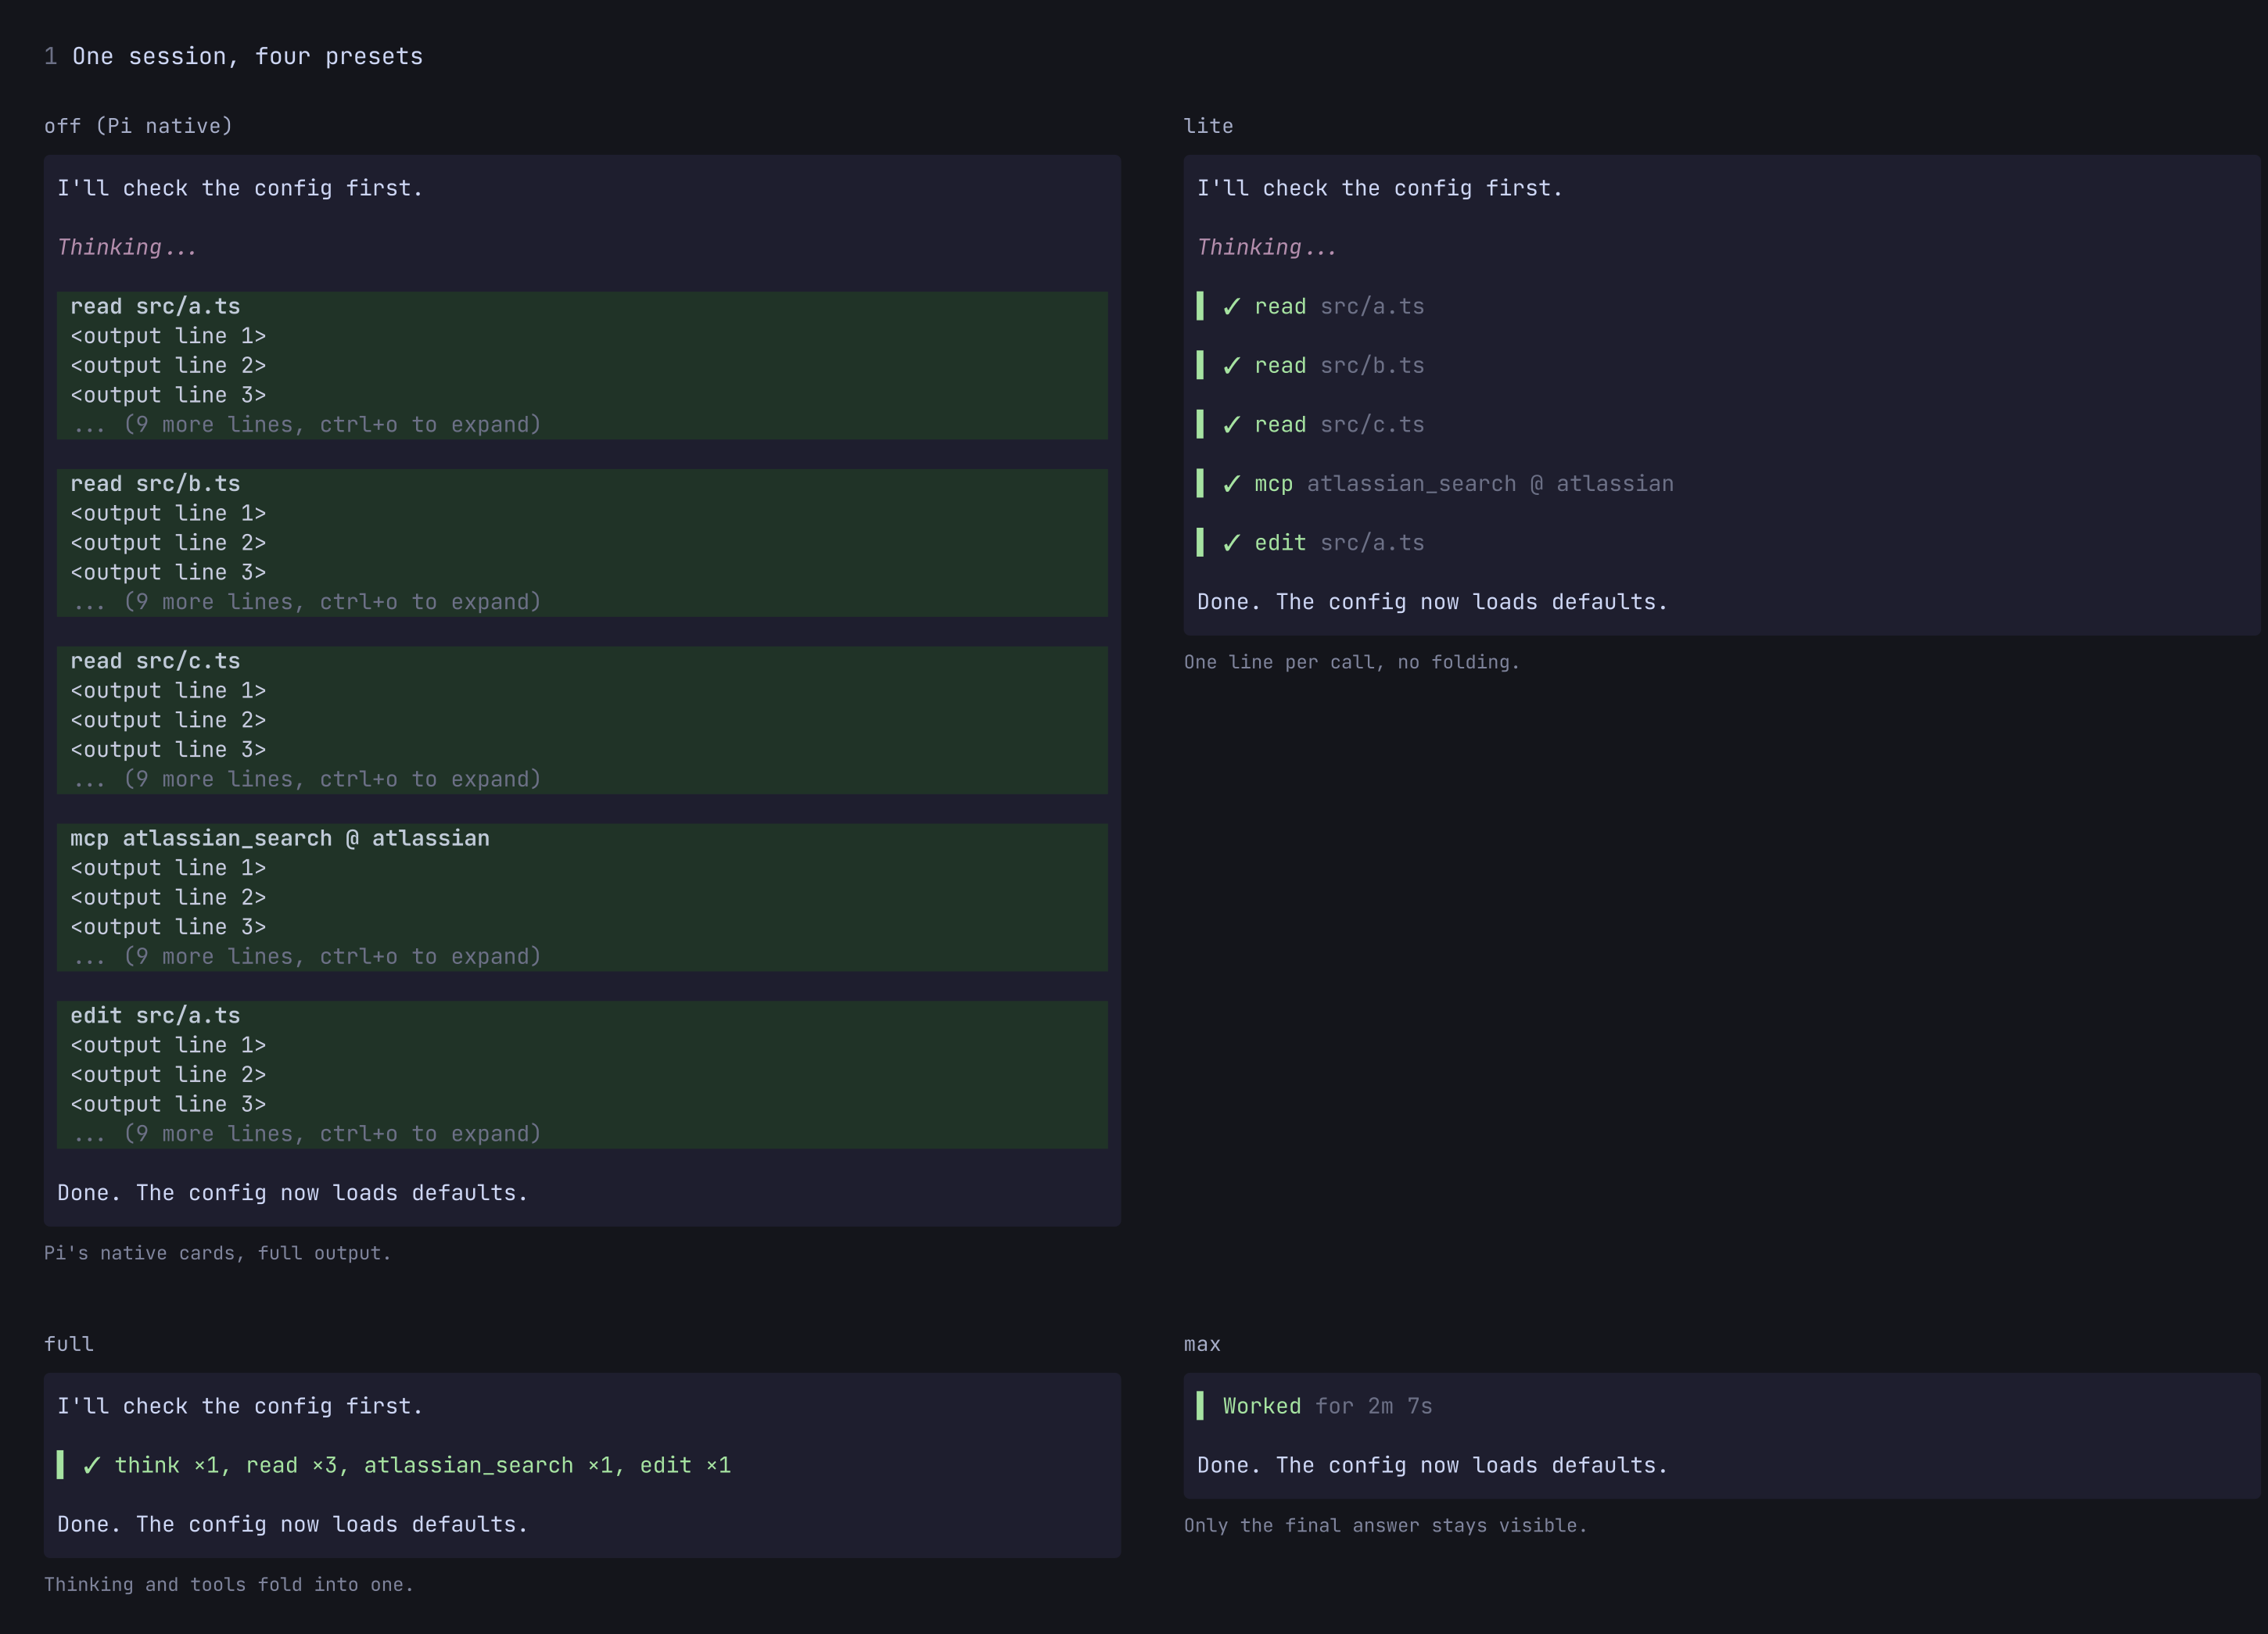This screenshot has width=2268, height=1634.
Task: Click checkmark beside mcp atlassian_search in lite
Action: [x=1231, y=484]
